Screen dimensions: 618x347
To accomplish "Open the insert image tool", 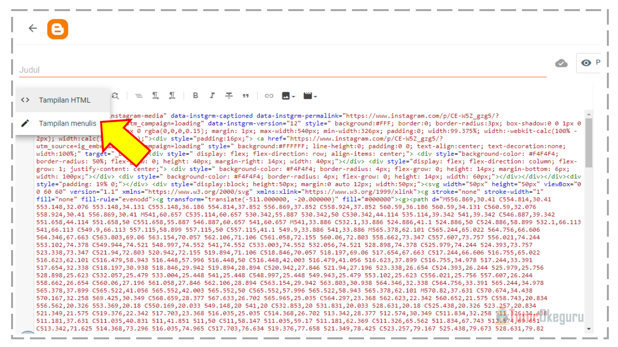I will click(x=285, y=95).
